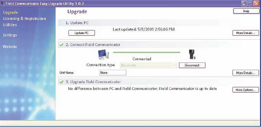The width and height of the screenshot is (261, 127).
Task: Open the Utilities section
Action: pyautogui.click(x=10, y=25)
